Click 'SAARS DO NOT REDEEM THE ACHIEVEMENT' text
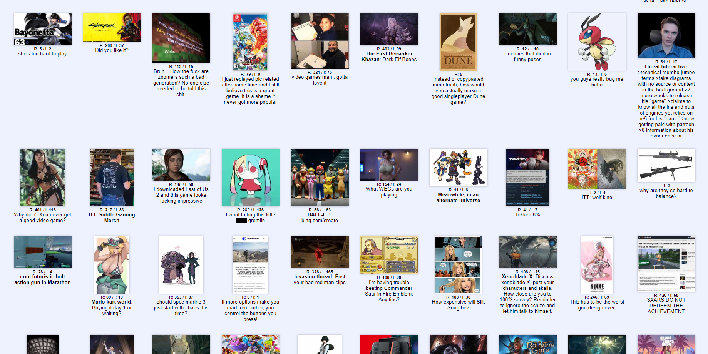 tap(666, 306)
